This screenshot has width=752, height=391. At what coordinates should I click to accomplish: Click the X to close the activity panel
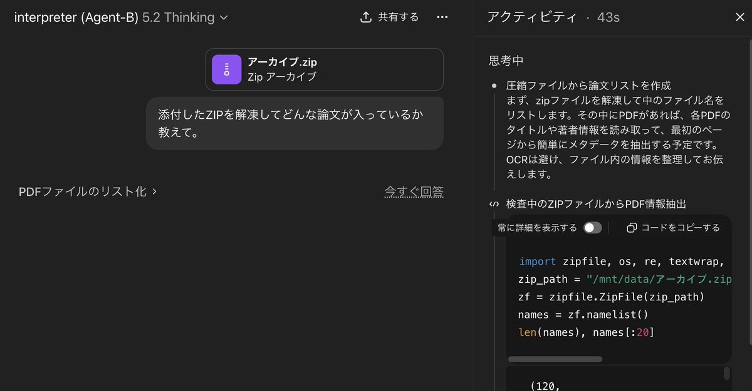coord(739,17)
